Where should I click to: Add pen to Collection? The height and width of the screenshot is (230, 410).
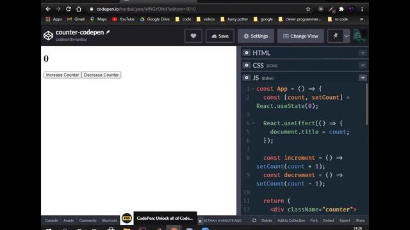291,220
